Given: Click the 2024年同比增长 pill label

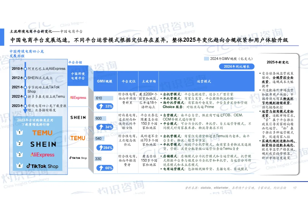Looking at the screenshot, I should 237,67.
